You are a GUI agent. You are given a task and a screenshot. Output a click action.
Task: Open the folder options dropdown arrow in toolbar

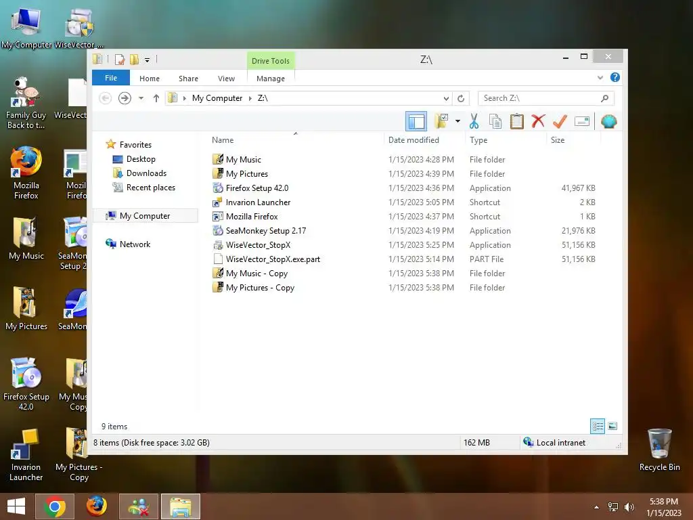(457, 121)
